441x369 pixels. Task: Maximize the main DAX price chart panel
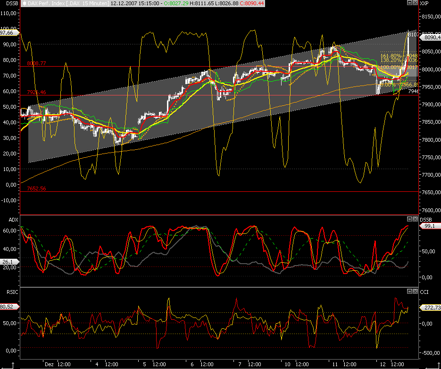click(x=410, y=3)
